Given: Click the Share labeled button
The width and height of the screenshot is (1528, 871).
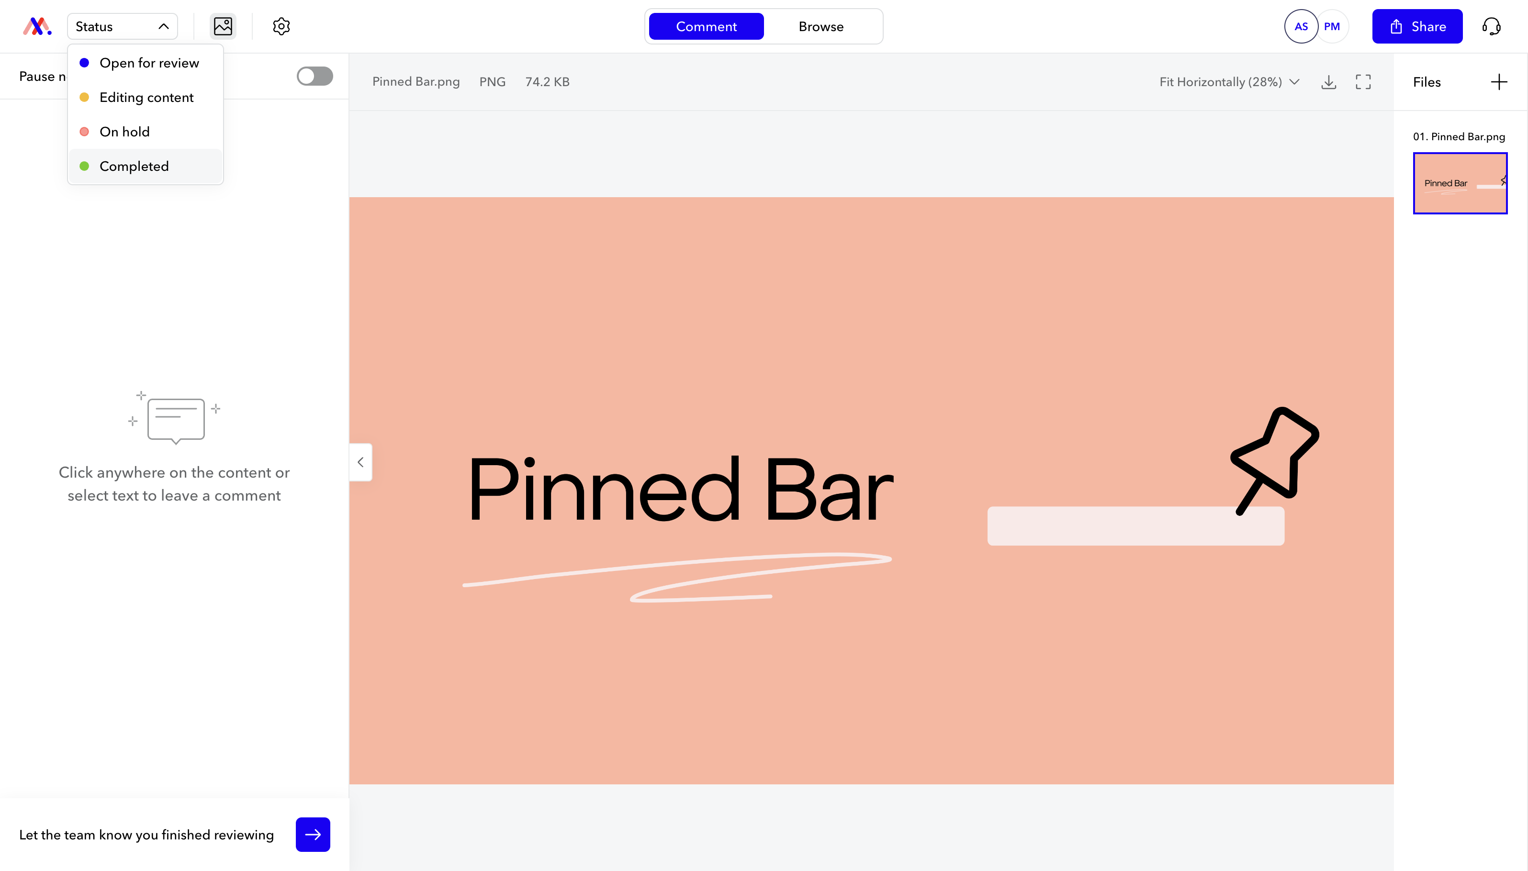Looking at the screenshot, I should (x=1417, y=25).
